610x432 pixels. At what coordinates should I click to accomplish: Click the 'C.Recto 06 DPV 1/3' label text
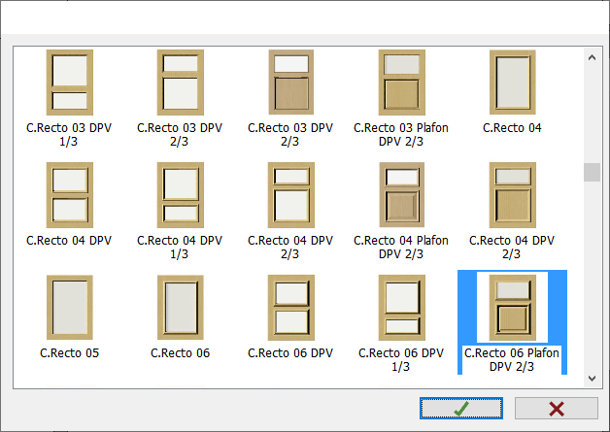coord(401,359)
